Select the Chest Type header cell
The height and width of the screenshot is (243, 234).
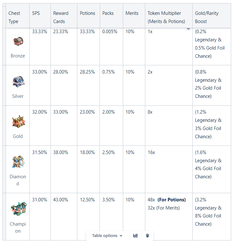tap(18, 16)
